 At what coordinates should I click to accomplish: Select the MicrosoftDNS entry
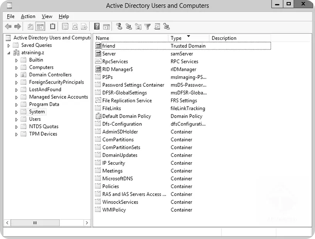tap(117, 178)
